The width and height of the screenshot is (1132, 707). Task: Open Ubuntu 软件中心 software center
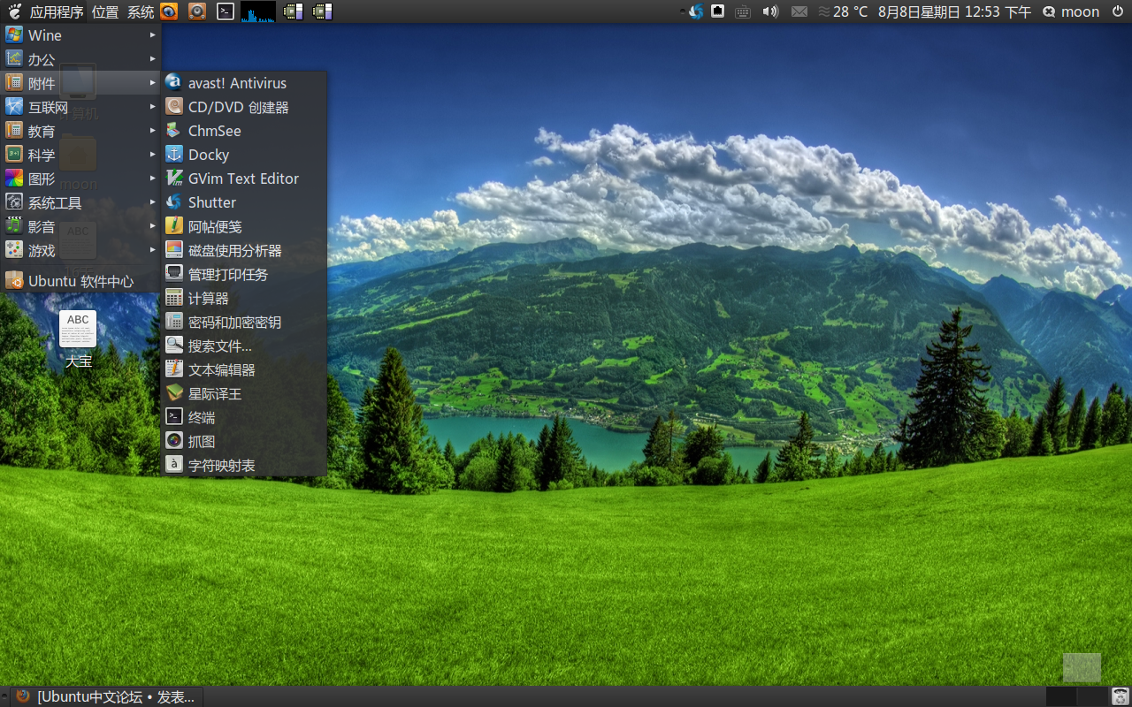click(x=80, y=281)
